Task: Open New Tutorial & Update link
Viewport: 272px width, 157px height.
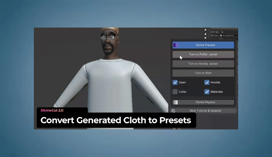Action: [203, 111]
